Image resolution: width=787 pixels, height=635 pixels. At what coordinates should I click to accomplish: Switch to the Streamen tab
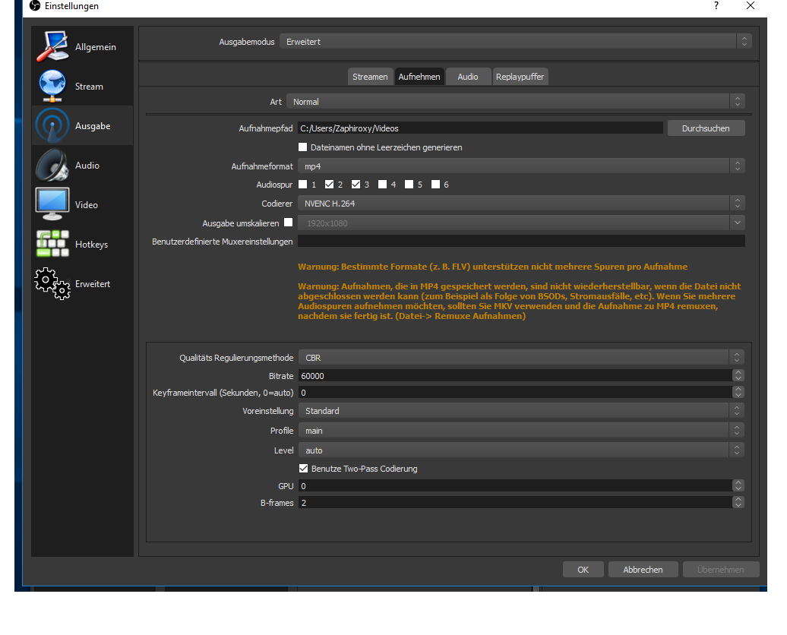(370, 77)
